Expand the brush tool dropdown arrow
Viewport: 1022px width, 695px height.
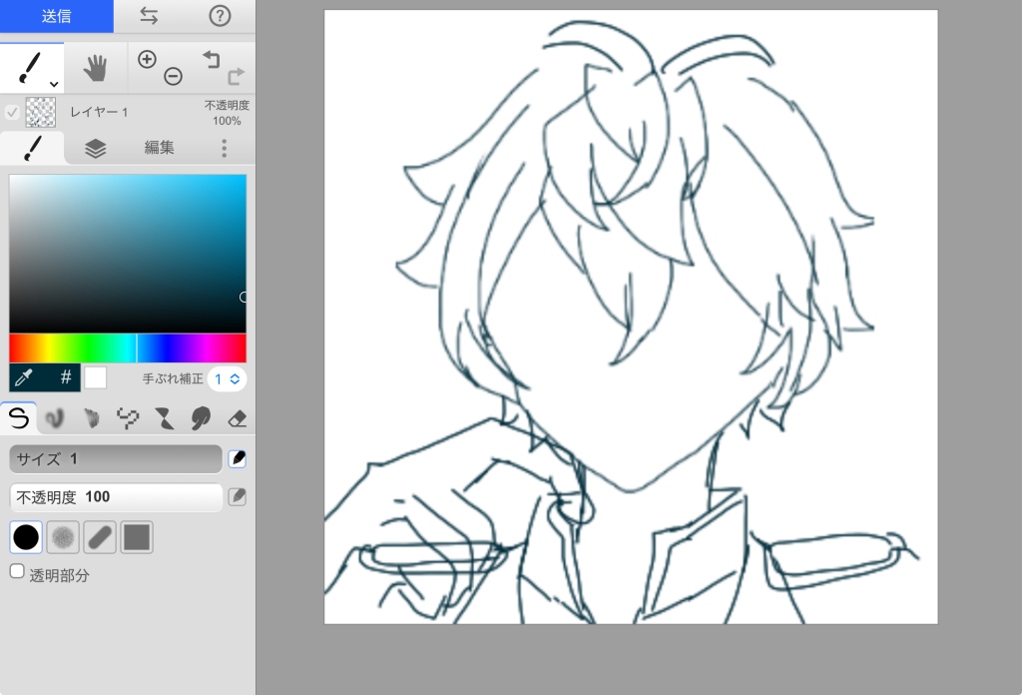(54, 84)
